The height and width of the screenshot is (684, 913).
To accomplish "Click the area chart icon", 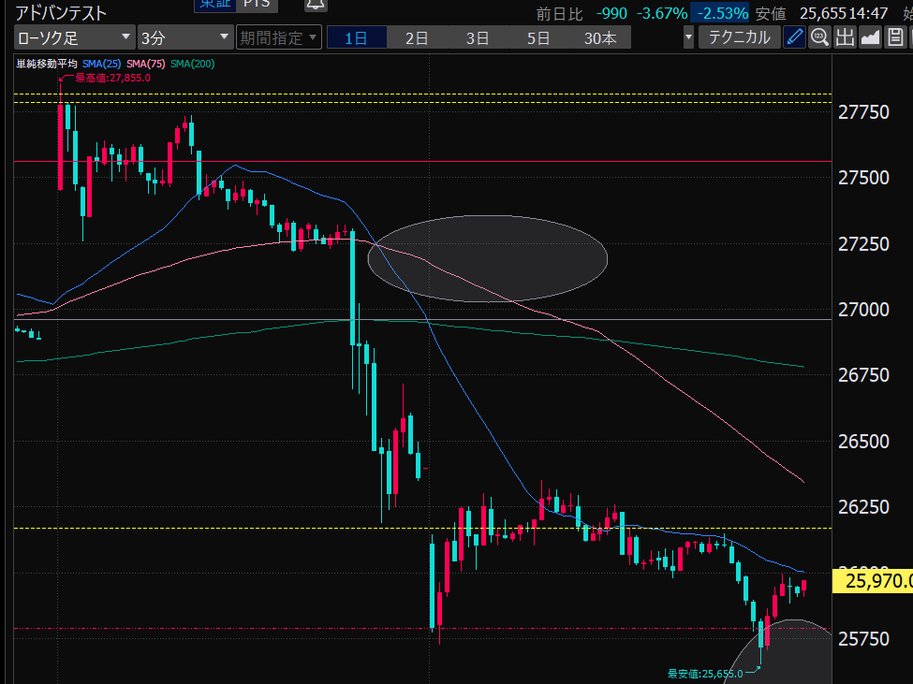I will pos(870,37).
